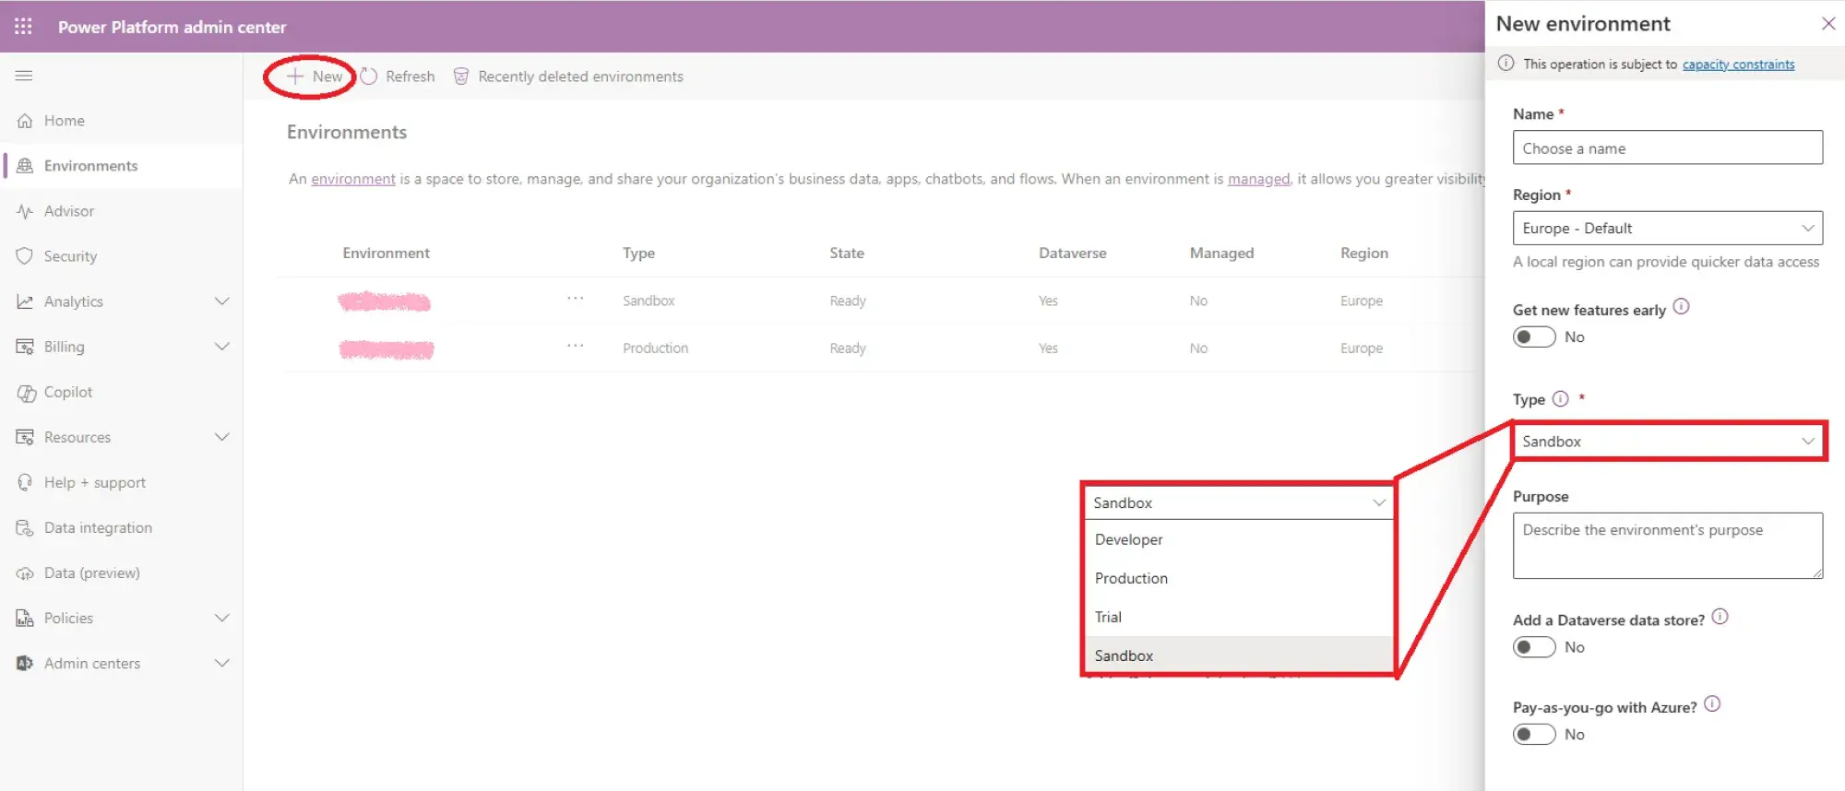Screen dimensions: 1845x791
Task: Open Security in the sidebar
Action: pos(122,256)
